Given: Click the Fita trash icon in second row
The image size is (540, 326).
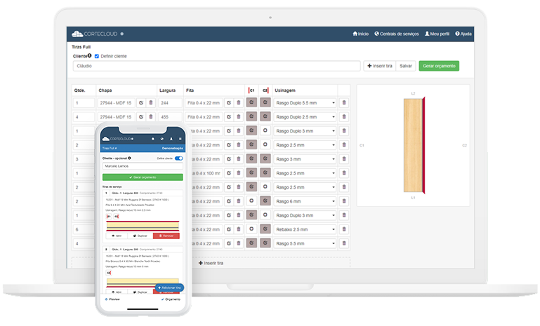Looking at the screenshot, I should [238, 117].
